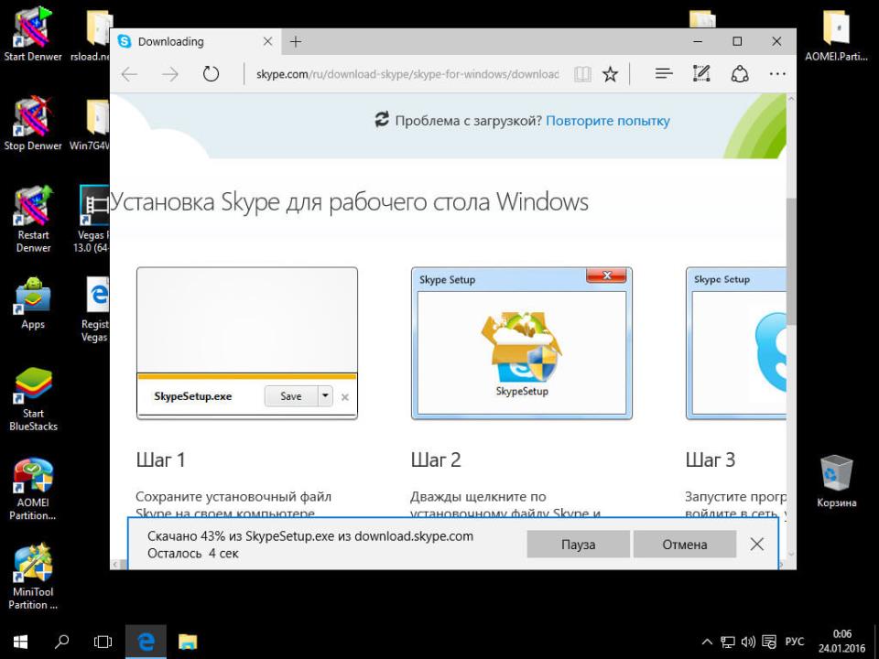Open the clock and date 24.01.2016
Viewport: 879px width, 659px height.
pos(842,642)
